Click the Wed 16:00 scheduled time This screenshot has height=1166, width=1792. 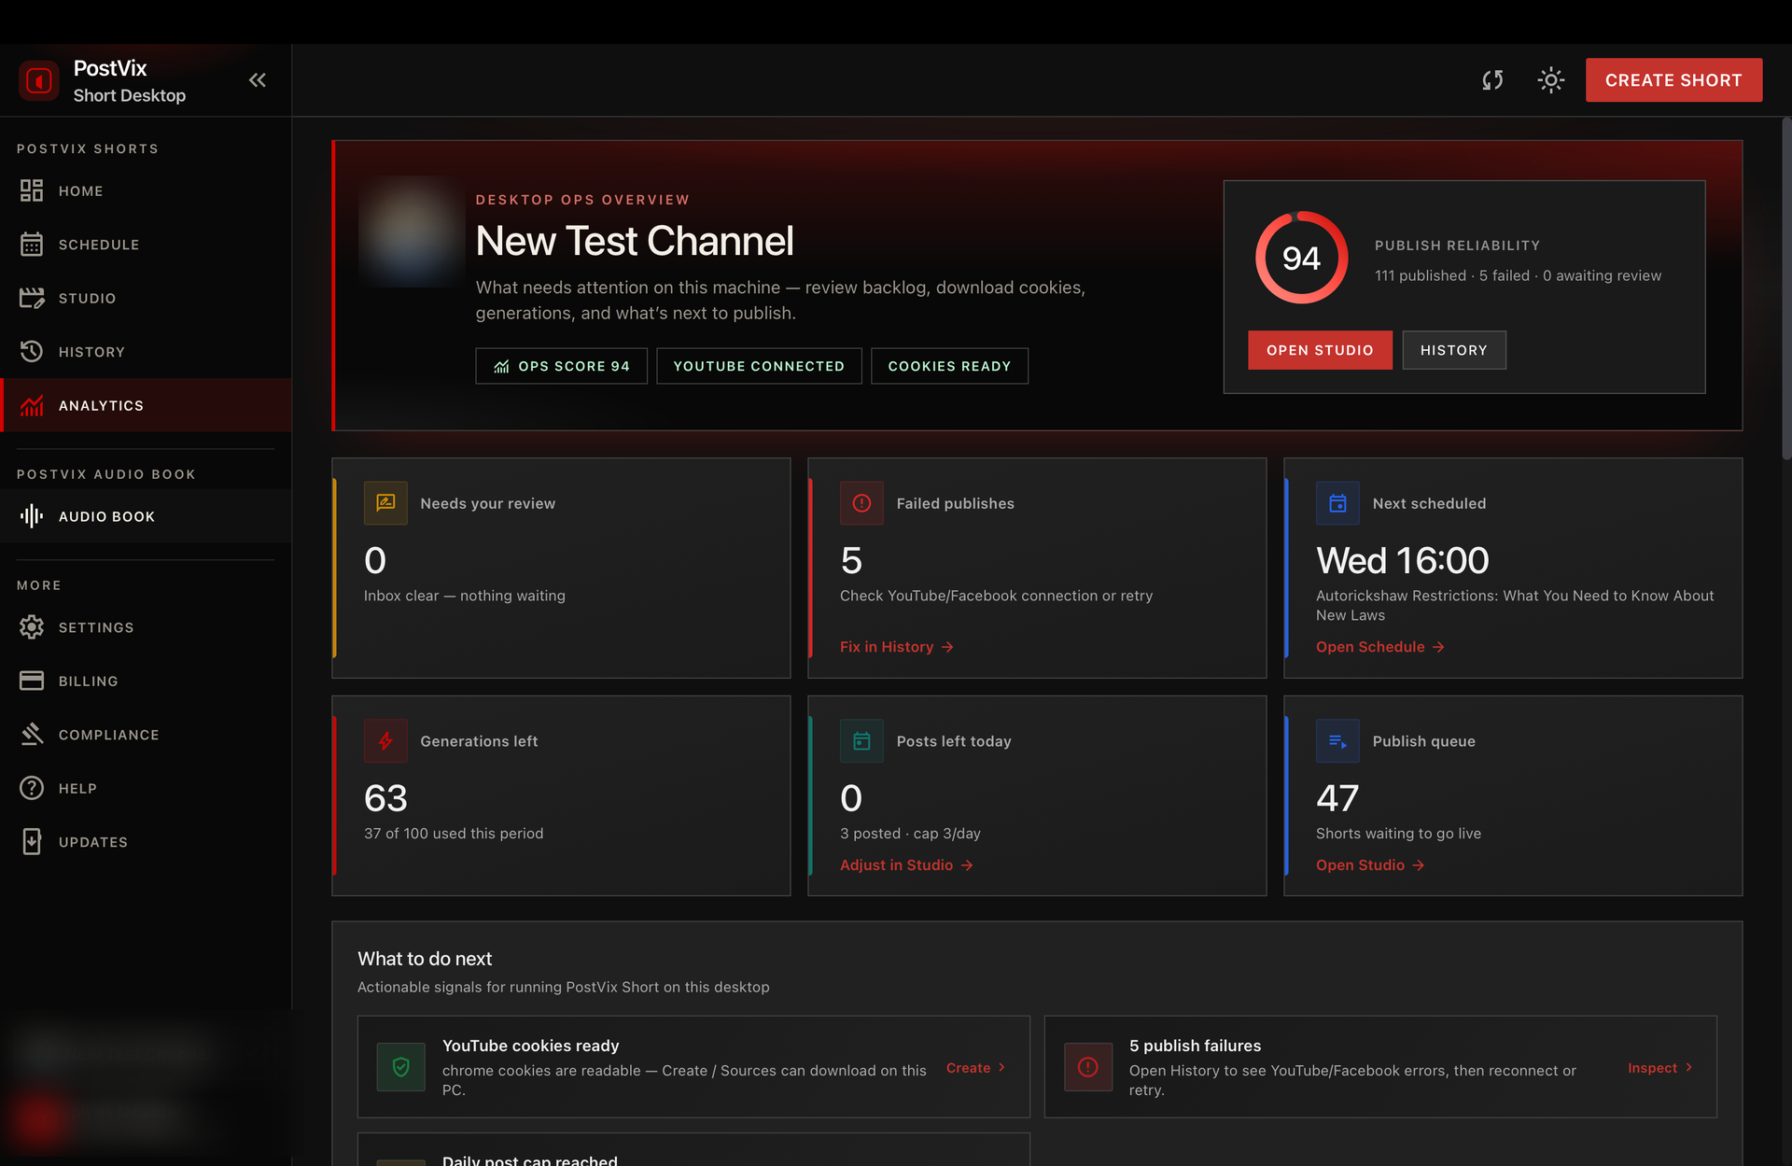point(1402,561)
